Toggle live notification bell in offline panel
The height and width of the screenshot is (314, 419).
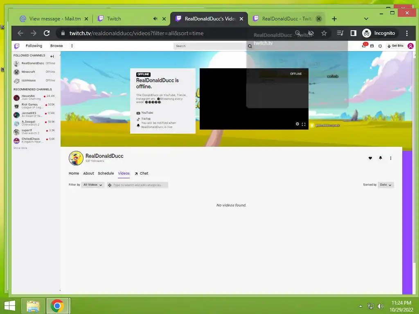(x=138, y=125)
